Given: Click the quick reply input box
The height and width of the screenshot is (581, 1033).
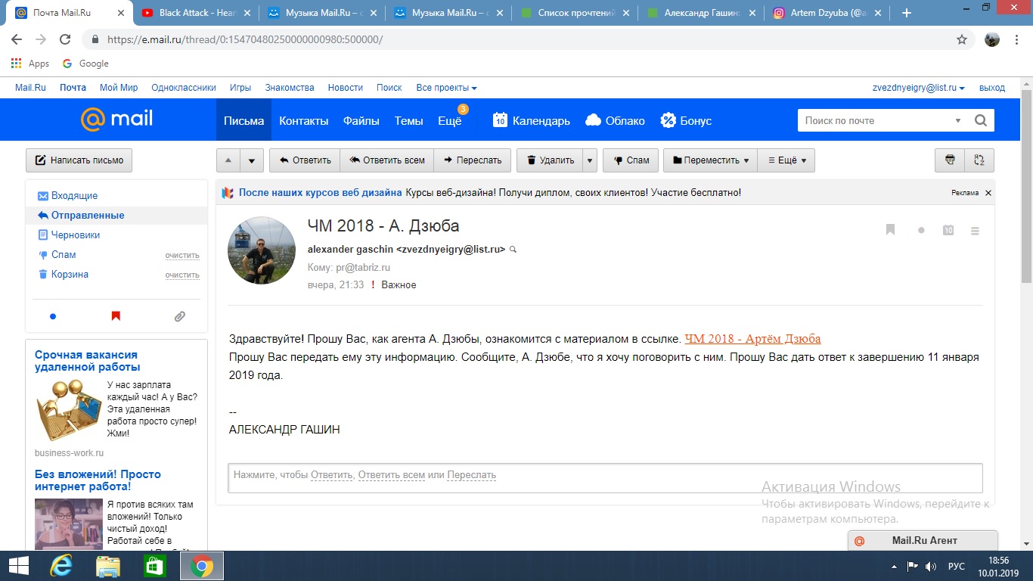Looking at the screenshot, I should (x=605, y=478).
